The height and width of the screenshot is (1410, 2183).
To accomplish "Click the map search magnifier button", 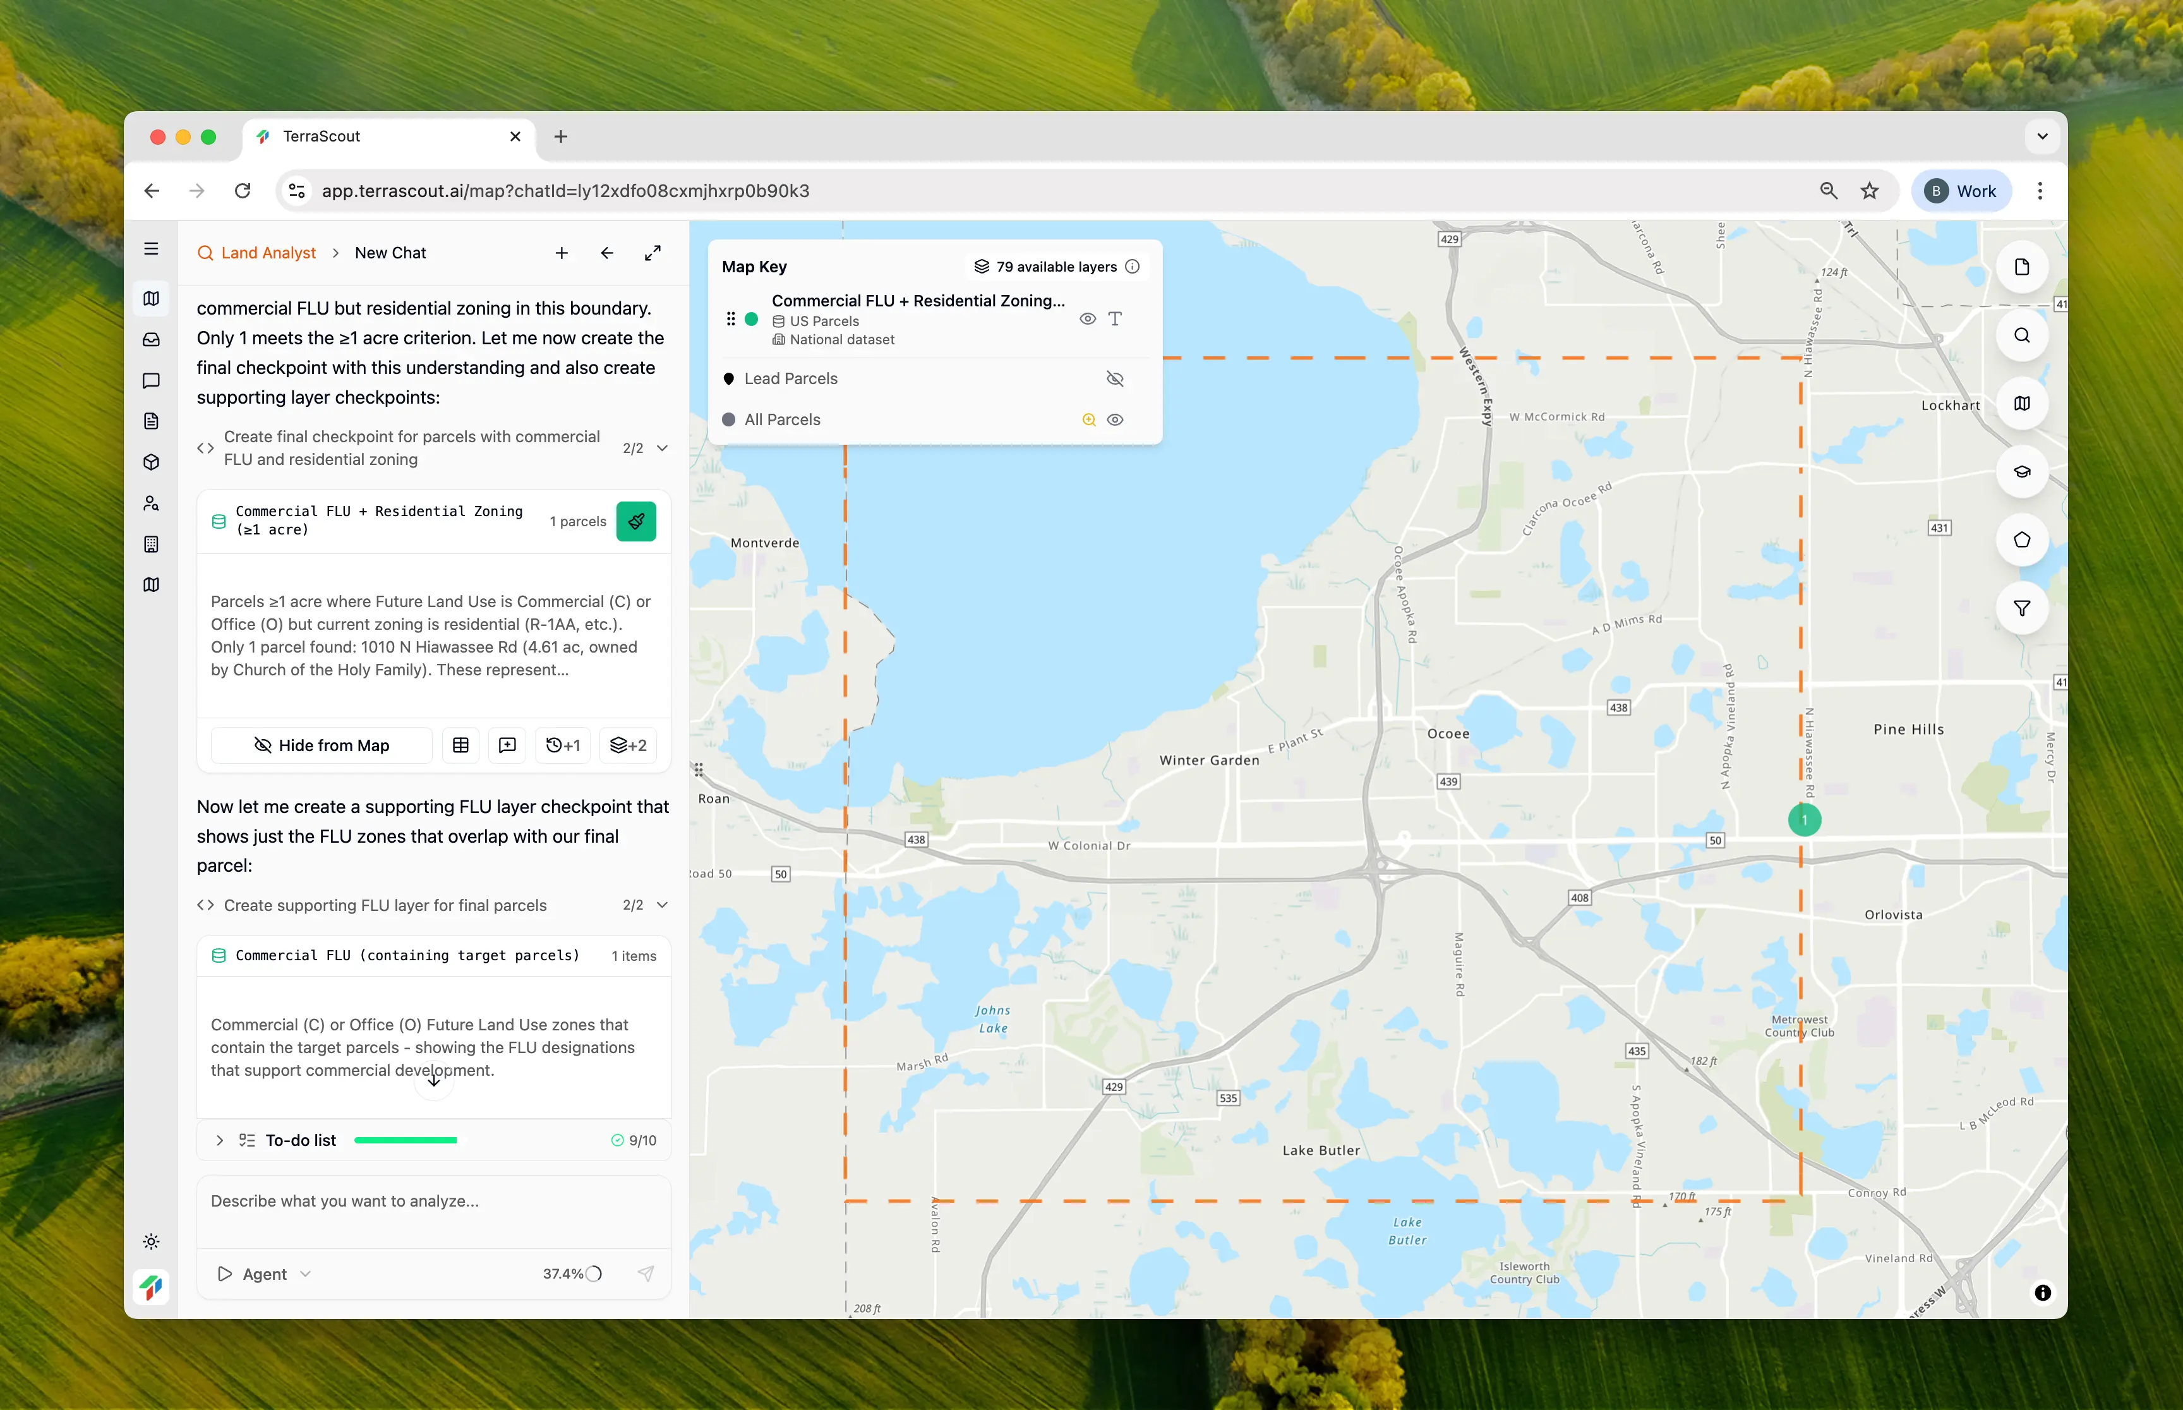I will (x=2021, y=335).
